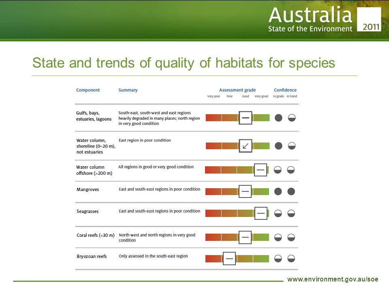
Task: Click the 'In grade' confidence sublabel
Action: click(278, 97)
